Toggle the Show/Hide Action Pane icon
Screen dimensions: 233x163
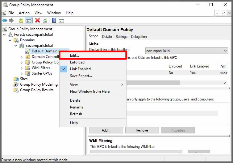tap(61, 21)
